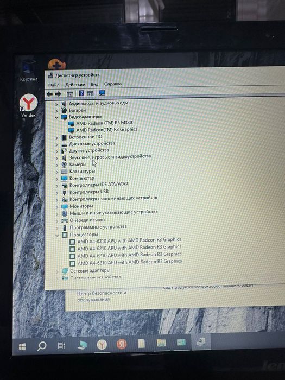Open Центр безопасности и обслуживания link in System window
Viewport: 285px width, 380px height.
click(x=102, y=296)
